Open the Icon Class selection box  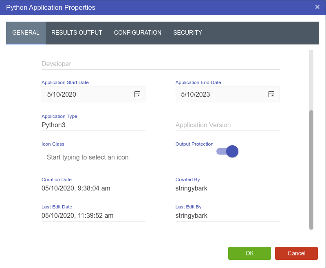click(x=93, y=157)
